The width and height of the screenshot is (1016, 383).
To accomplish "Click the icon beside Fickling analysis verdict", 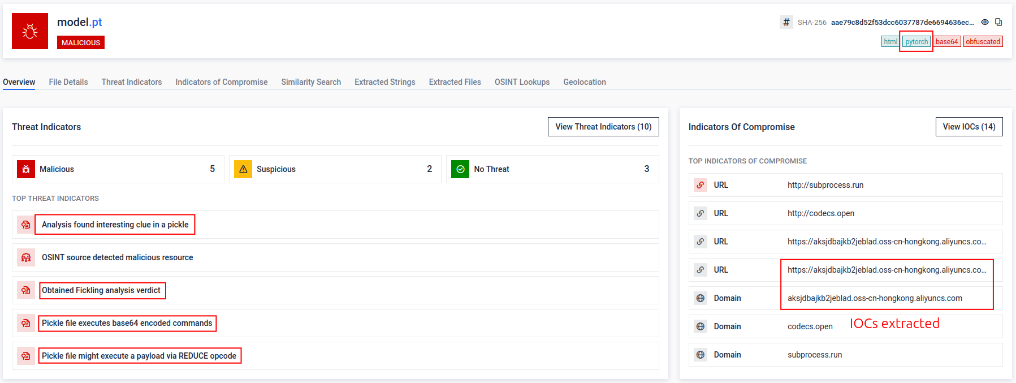I will tap(26, 290).
